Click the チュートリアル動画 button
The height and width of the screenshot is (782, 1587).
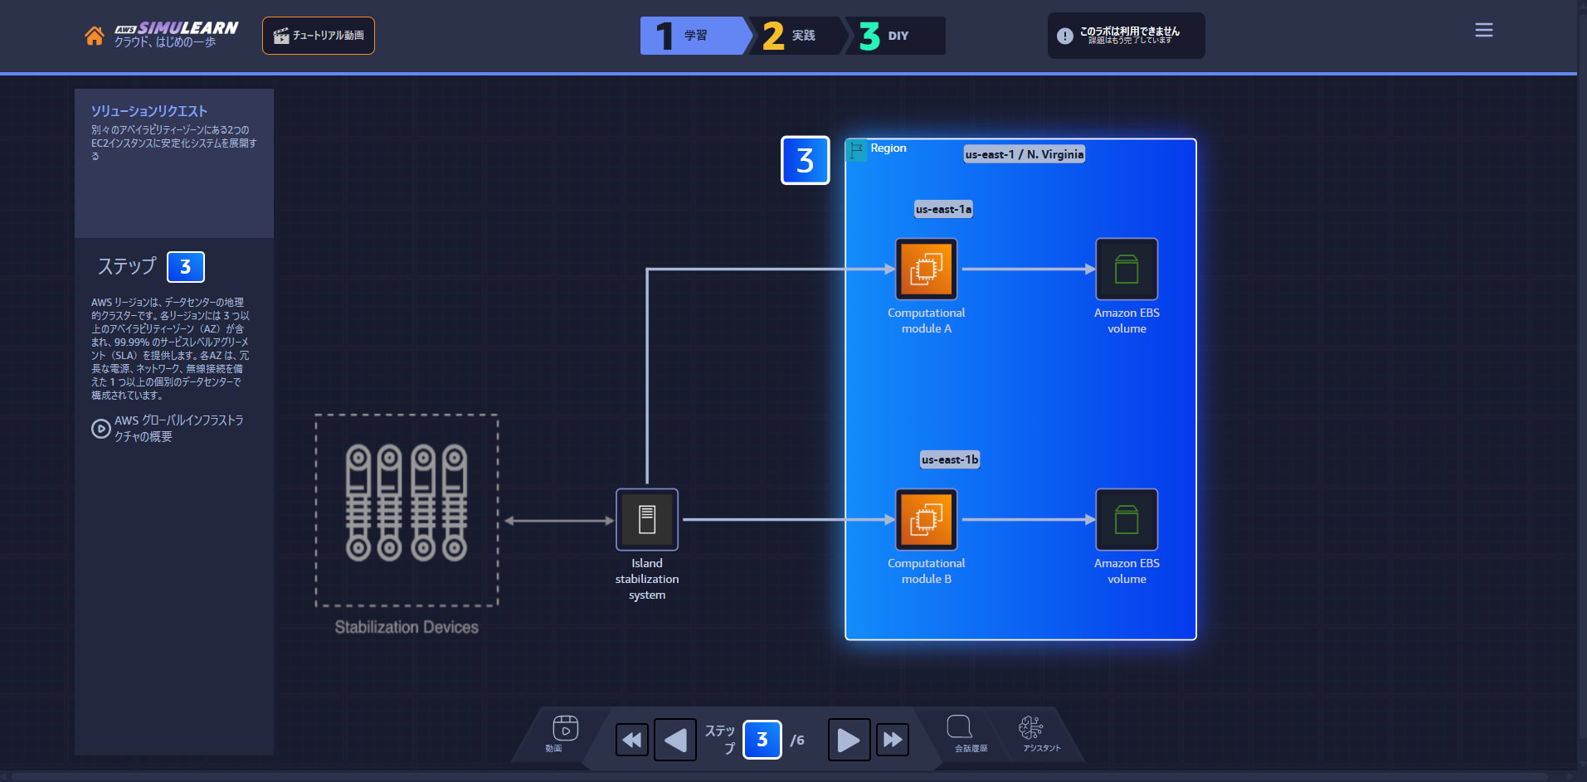[x=319, y=36]
